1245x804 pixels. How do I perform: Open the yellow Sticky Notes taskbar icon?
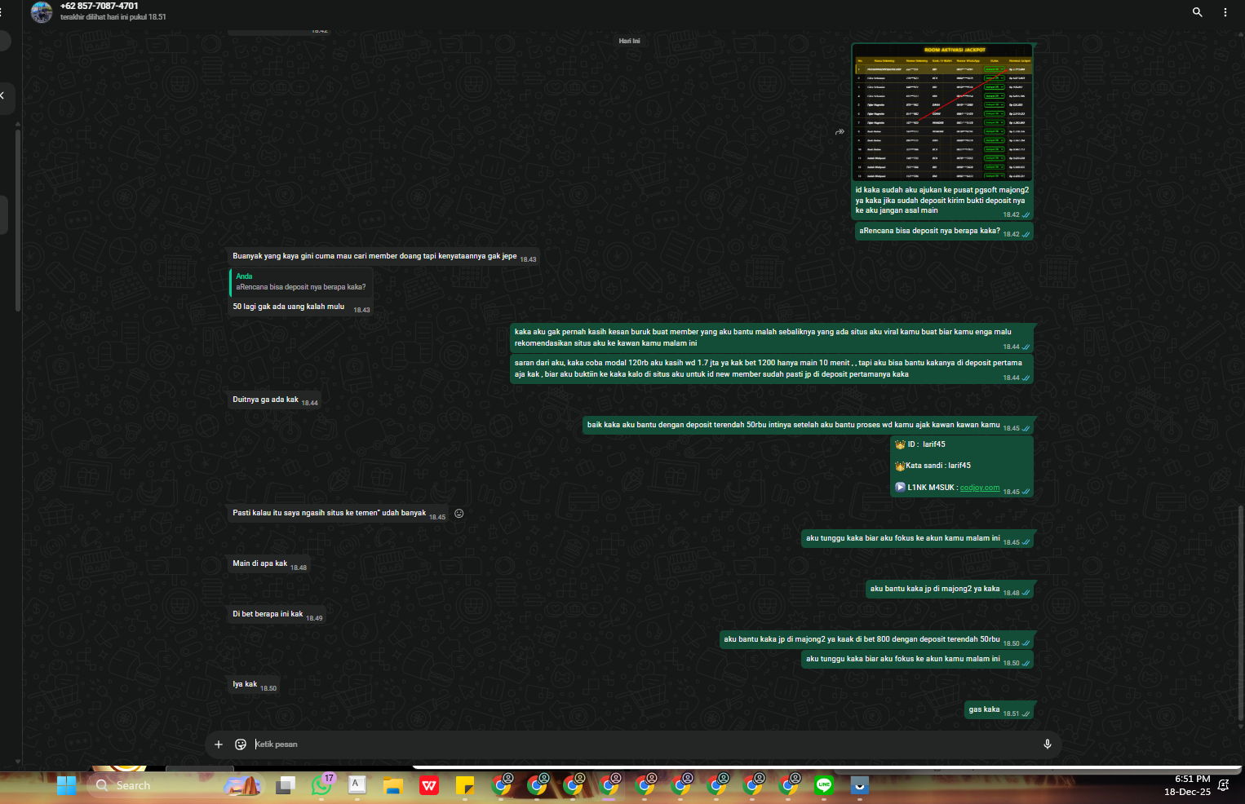click(x=465, y=785)
